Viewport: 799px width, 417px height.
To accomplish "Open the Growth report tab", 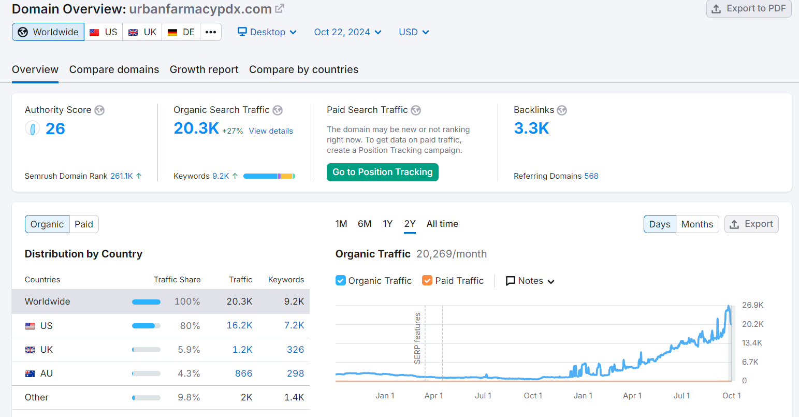I will pyautogui.click(x=204, y=69).
